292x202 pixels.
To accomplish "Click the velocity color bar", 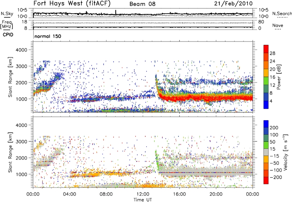I will 266,152.
